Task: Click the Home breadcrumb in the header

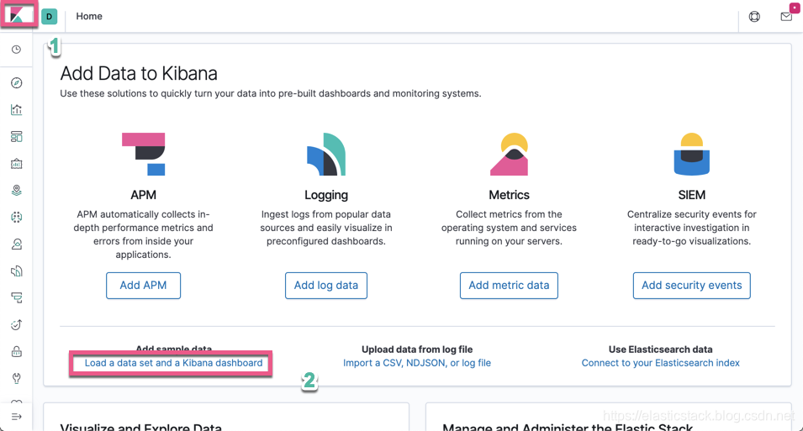Action: pyautogui.click(x=89, y=16)
